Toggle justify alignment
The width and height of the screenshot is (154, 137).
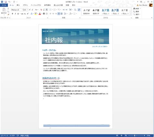[x=59, y=14]
